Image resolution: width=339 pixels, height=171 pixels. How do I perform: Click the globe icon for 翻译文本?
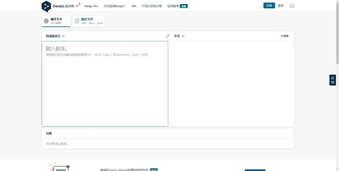[x=46, y=21]
